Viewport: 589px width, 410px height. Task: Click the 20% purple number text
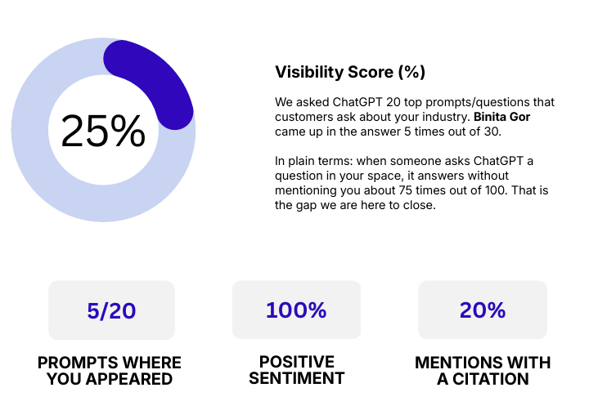point(483,310)
